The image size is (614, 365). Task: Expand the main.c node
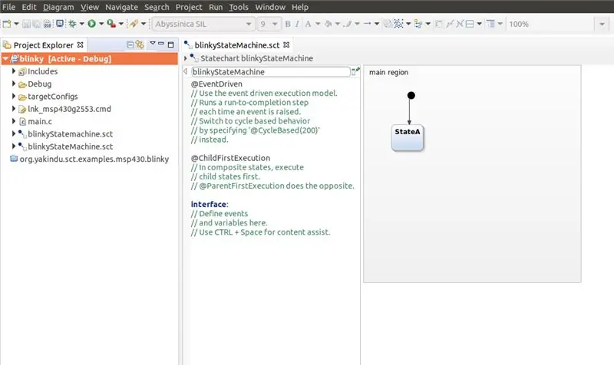(x=14, y=121)
